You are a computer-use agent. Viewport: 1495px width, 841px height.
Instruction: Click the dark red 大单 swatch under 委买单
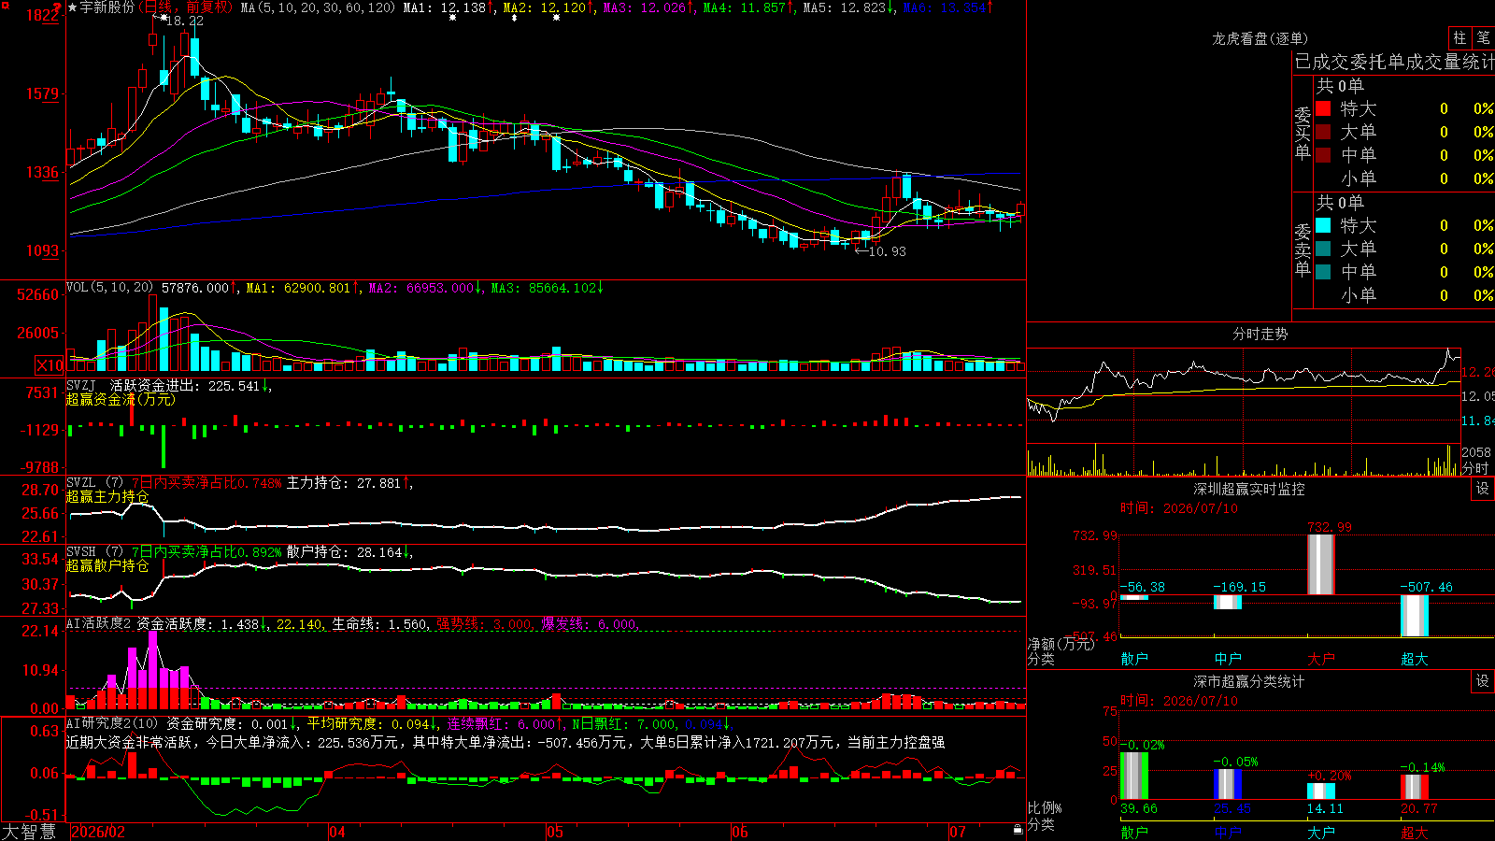(x=1323, y=132)
